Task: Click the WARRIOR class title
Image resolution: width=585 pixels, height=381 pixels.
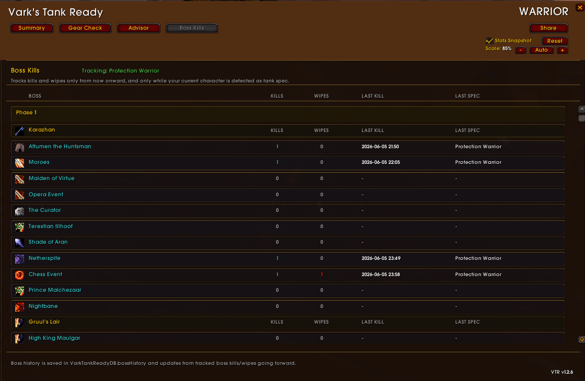Action: click(x=544, y=11)
